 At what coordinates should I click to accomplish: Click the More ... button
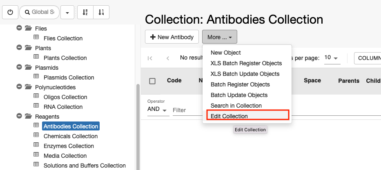pos(220,37)
